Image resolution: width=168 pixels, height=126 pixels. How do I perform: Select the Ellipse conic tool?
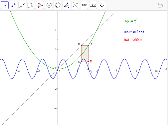(x=58, y=5)
